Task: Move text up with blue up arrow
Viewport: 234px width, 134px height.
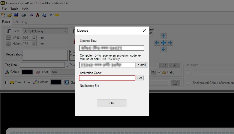Action: tap(164, 36)
